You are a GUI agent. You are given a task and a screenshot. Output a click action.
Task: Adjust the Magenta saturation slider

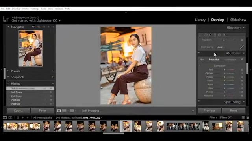(224, 96)
